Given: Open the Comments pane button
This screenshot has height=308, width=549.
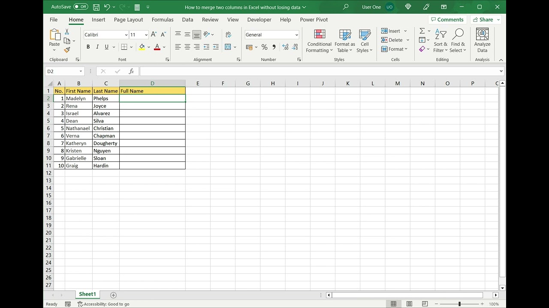Looking at the screenshot, I should click(446, 20).
